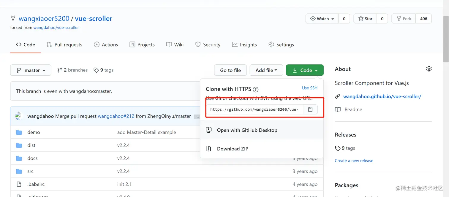Switch to Use SSH
This screenshot has width=449, height=197.
pos(310,88)
